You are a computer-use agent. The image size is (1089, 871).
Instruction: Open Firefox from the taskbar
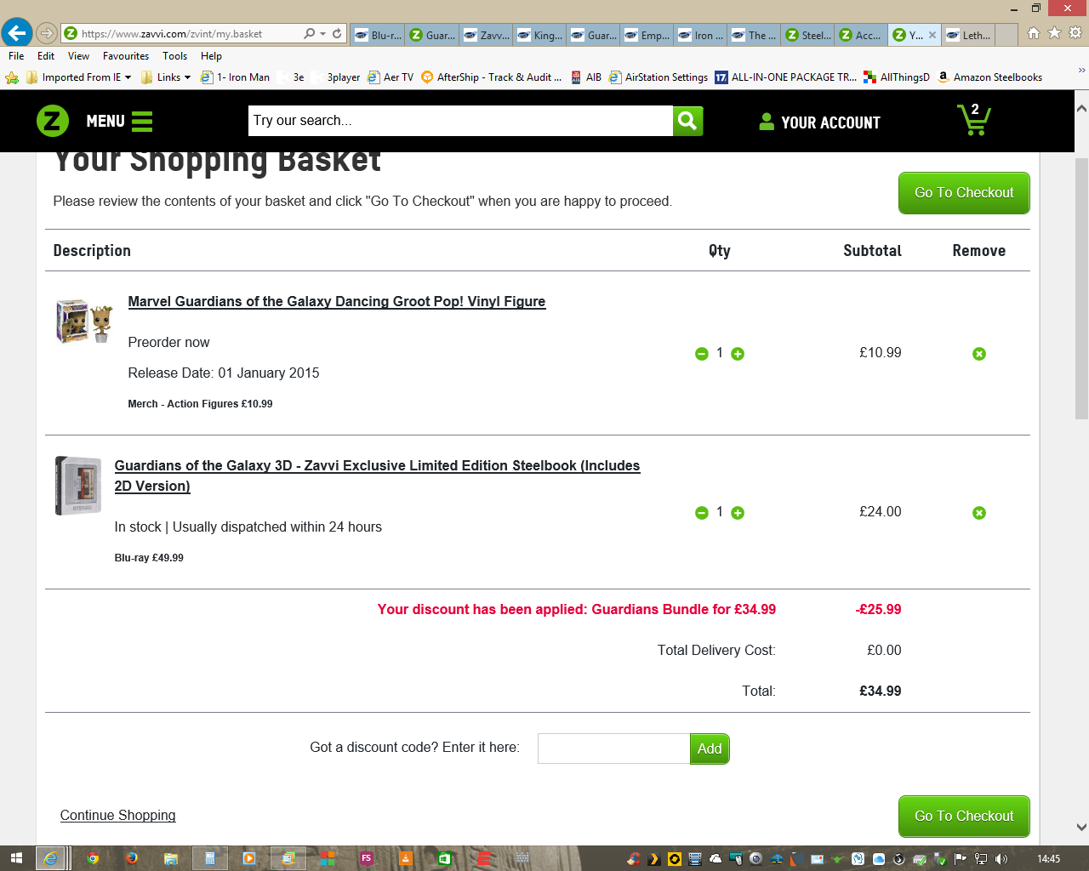click(131, 858)
